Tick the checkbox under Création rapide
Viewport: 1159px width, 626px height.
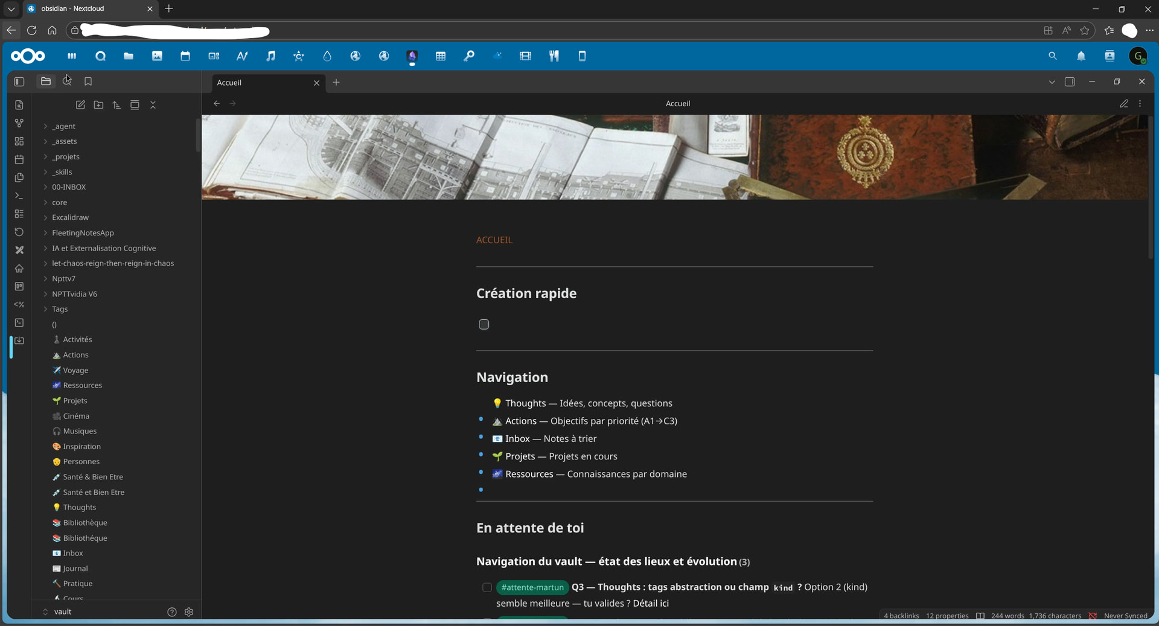pyautogui.click(x=484, y=325)
